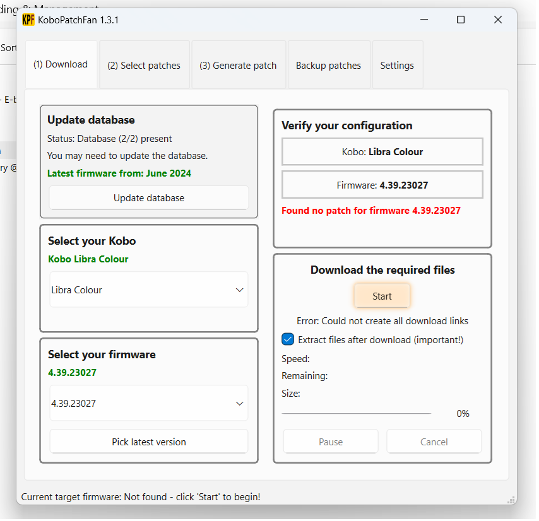Start downloading the required files

point(382,296)
